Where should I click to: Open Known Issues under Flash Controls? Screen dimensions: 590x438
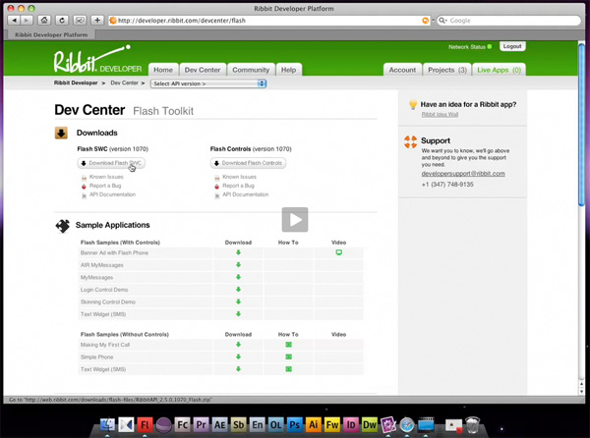(x=239, y=177)
